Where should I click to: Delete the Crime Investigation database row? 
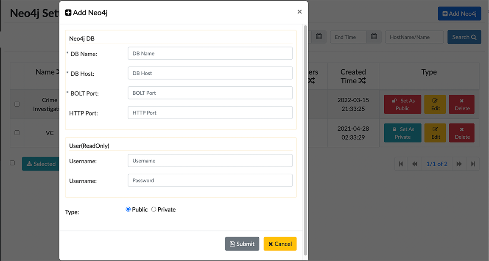(x=462, y=104)
